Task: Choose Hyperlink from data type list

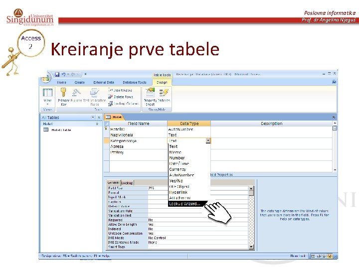Action: [189, 192]
